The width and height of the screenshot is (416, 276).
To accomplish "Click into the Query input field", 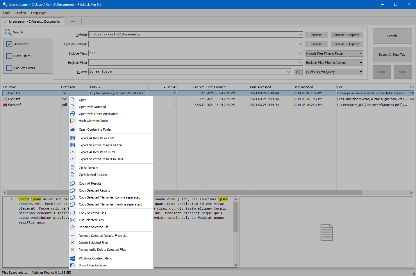I will click(187, 72).
